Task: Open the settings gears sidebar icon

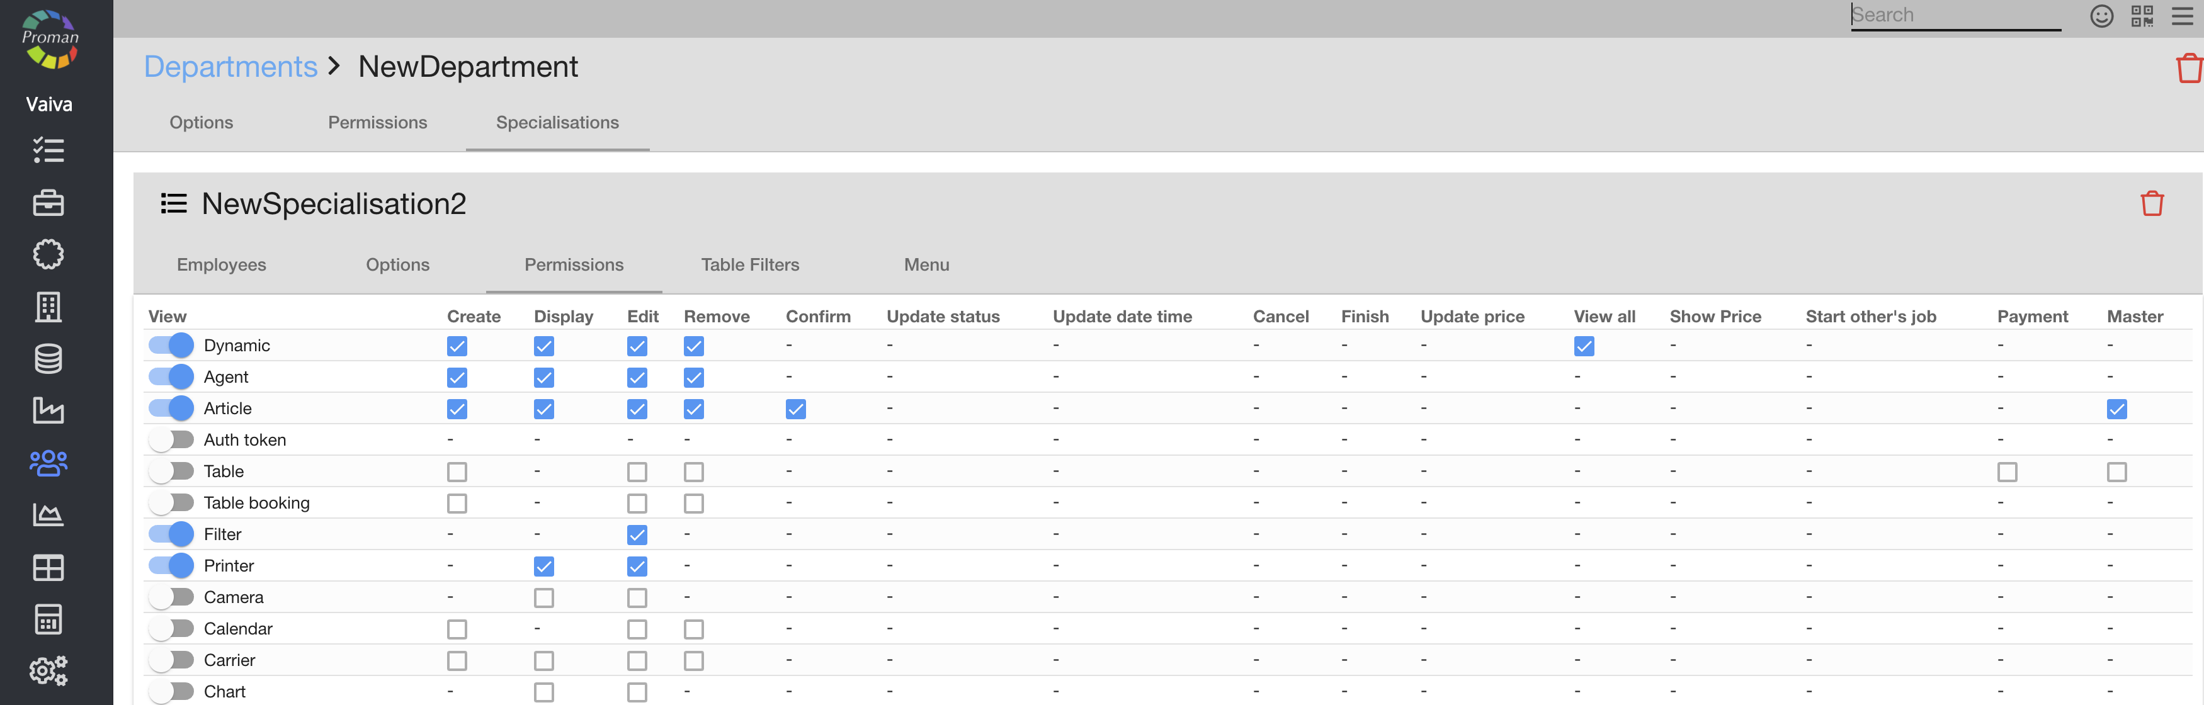Action: coord(48,671)
